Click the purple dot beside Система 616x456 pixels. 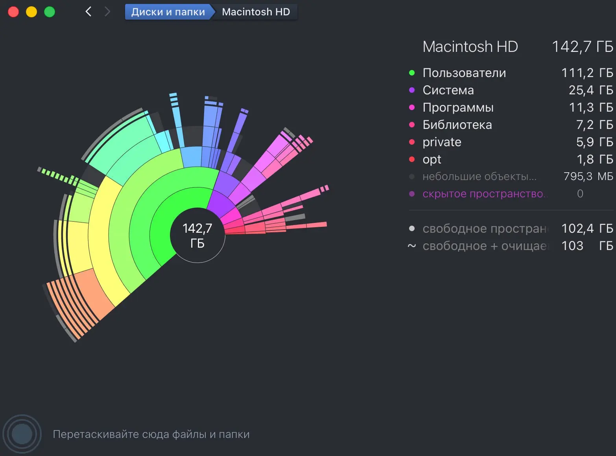412,90
